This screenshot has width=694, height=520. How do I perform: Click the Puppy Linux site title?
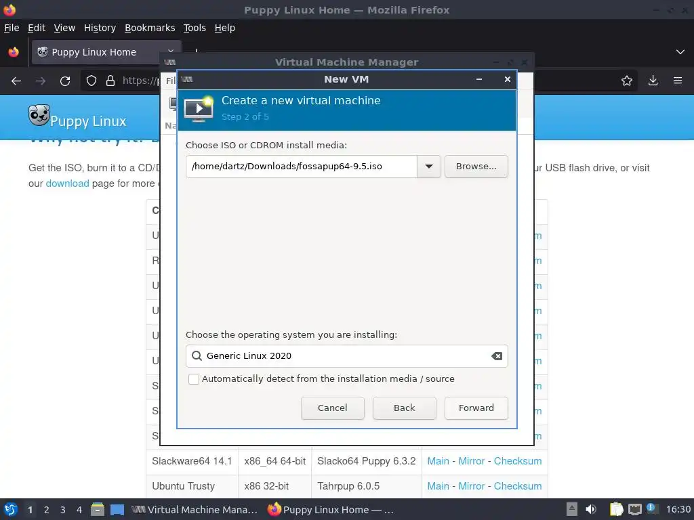(x=88, y=121)
